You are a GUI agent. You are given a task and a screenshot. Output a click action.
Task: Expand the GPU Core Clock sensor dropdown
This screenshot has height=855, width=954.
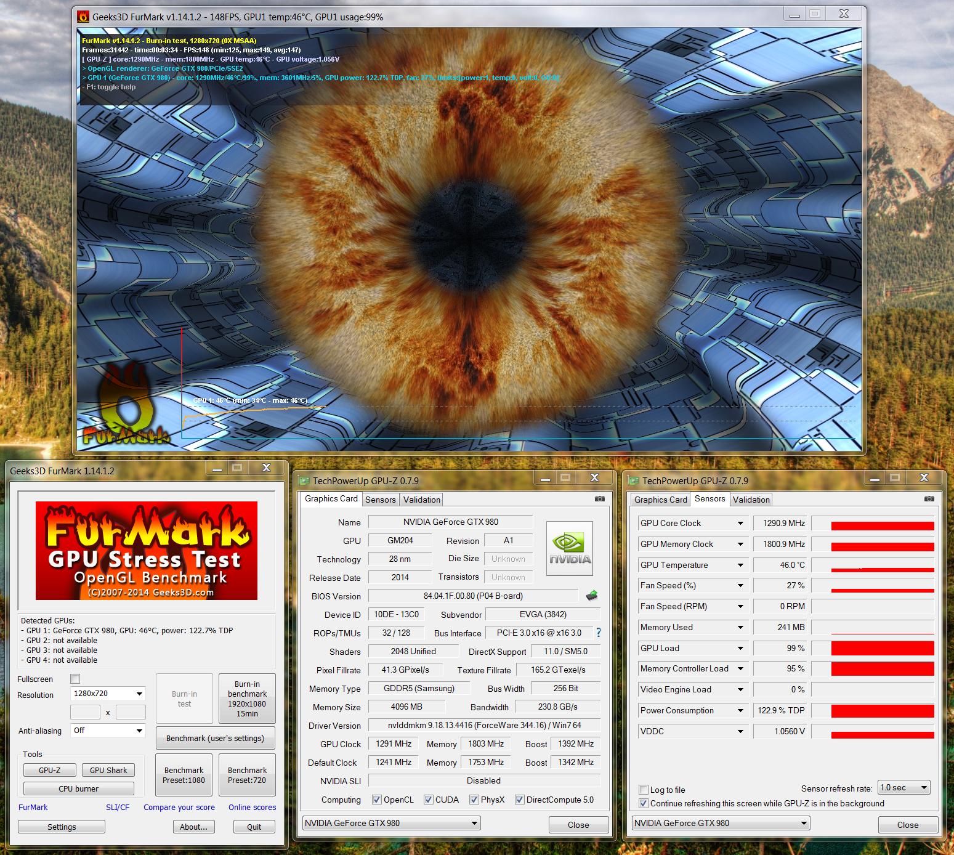pyautogui.click(x=740, y=524)
